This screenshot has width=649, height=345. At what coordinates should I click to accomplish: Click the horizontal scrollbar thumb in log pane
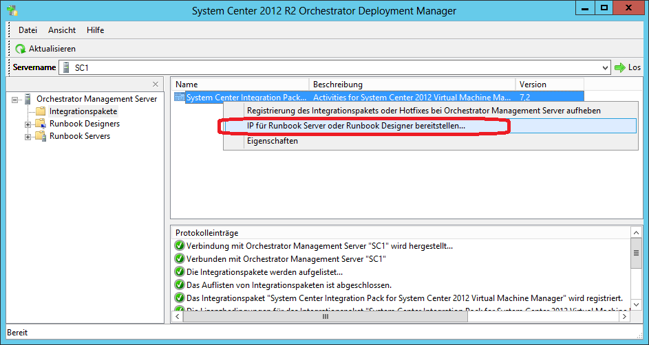(x=326, y=317)
